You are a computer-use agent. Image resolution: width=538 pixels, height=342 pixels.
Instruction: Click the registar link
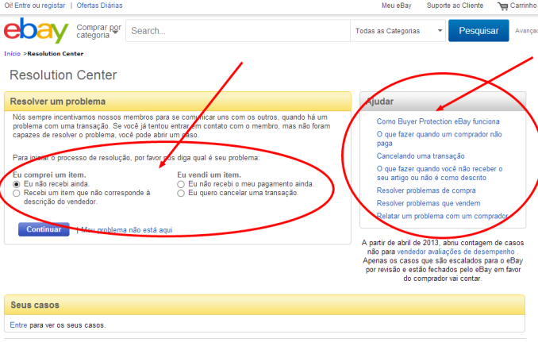pos(53,6)
